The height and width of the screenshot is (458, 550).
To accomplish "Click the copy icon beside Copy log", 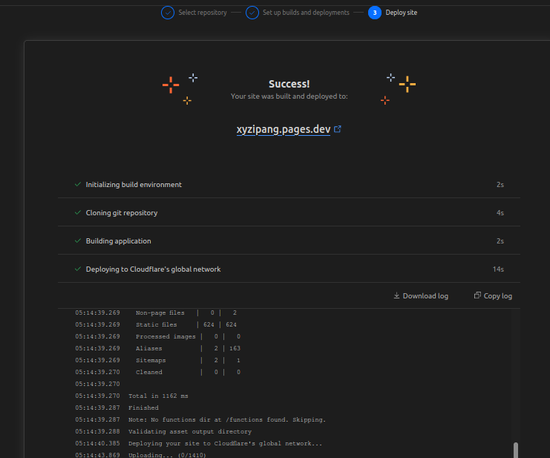I will [x=477, y=295].
